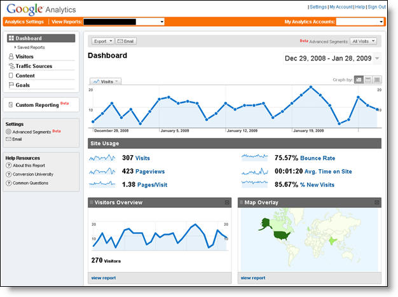Open the Goals section
Screen dimensions: 398x297
point(23,85)
